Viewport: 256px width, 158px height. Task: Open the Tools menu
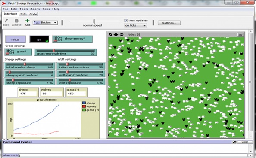24,9
